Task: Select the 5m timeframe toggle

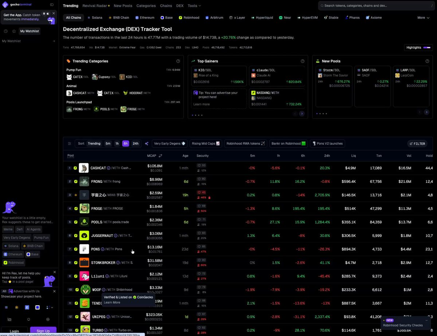Action: [x=108, y=144]
